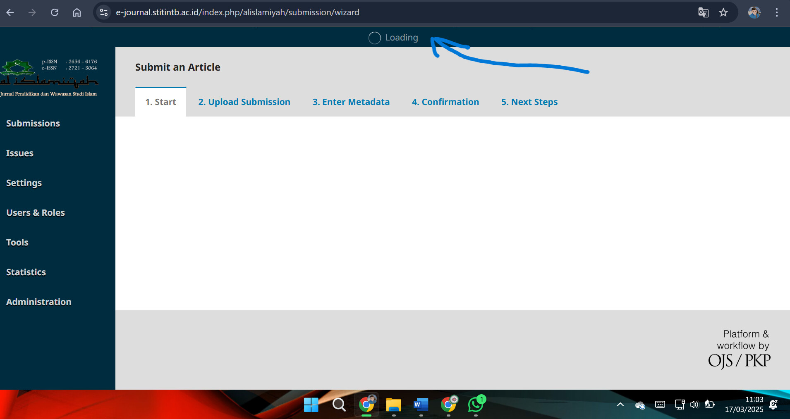Open Settings in the sidebar

pyautogui.click(x=24, y=183)
